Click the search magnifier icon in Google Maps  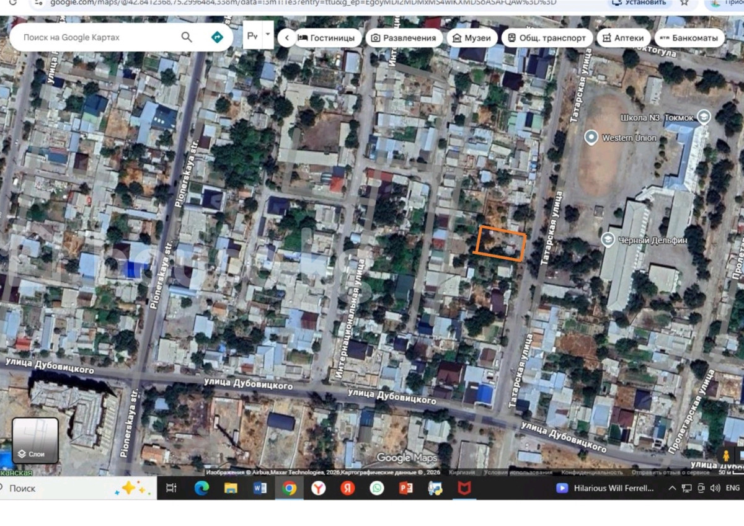(187, 37)
